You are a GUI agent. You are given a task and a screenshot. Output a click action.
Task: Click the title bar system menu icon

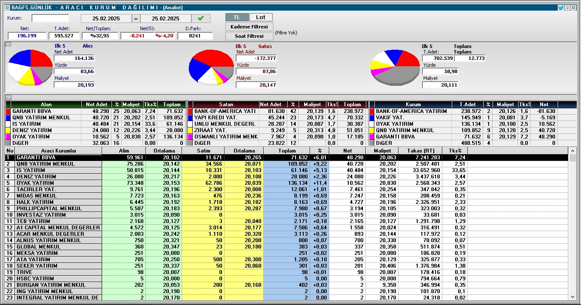[7, 8]
